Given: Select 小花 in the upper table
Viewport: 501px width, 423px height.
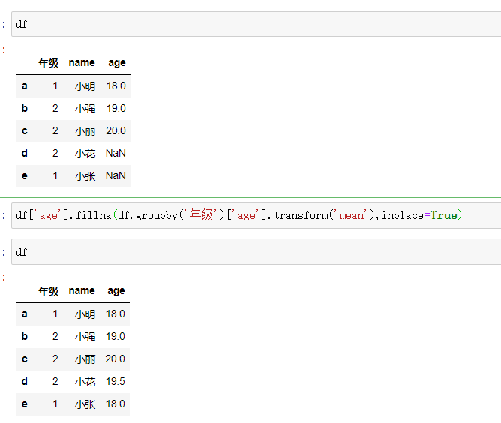Looking at the screenshot, I should 85,154.
